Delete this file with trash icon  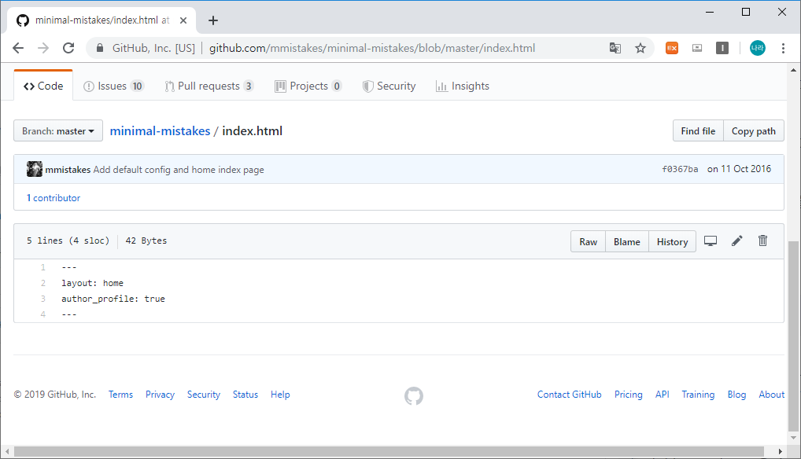(762, 241)
